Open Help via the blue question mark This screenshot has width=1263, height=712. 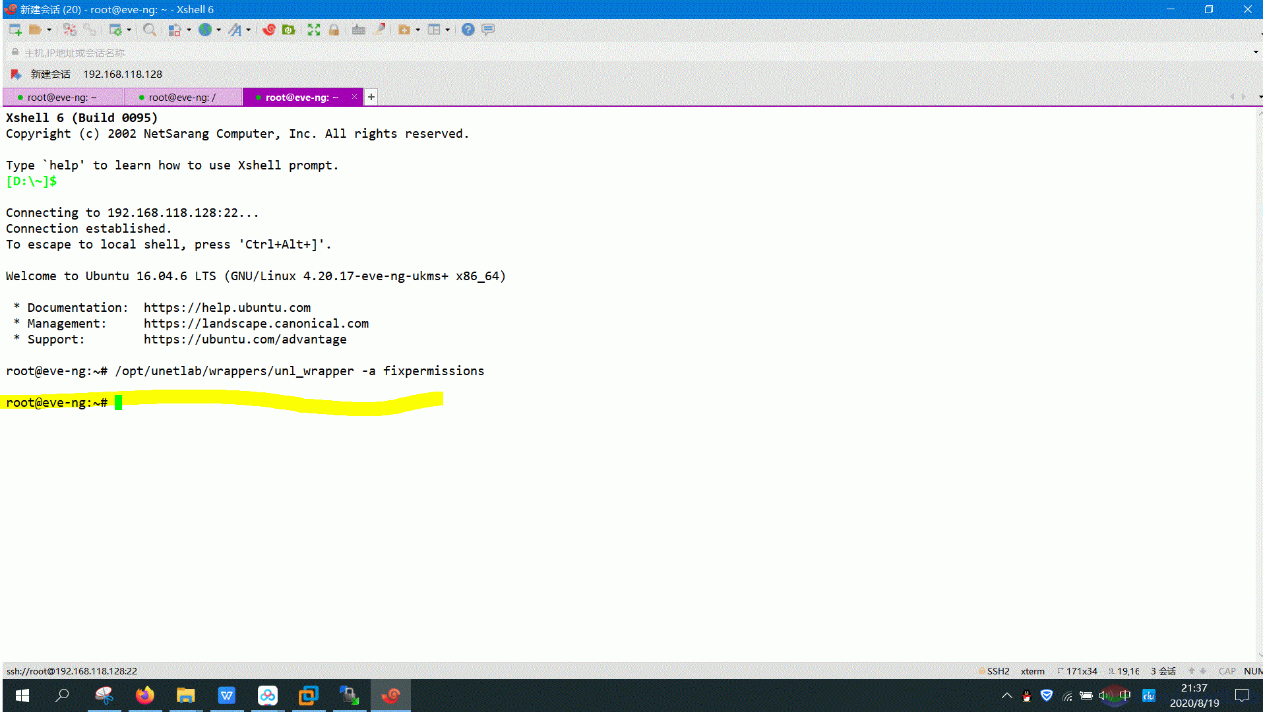pos(468,30)
